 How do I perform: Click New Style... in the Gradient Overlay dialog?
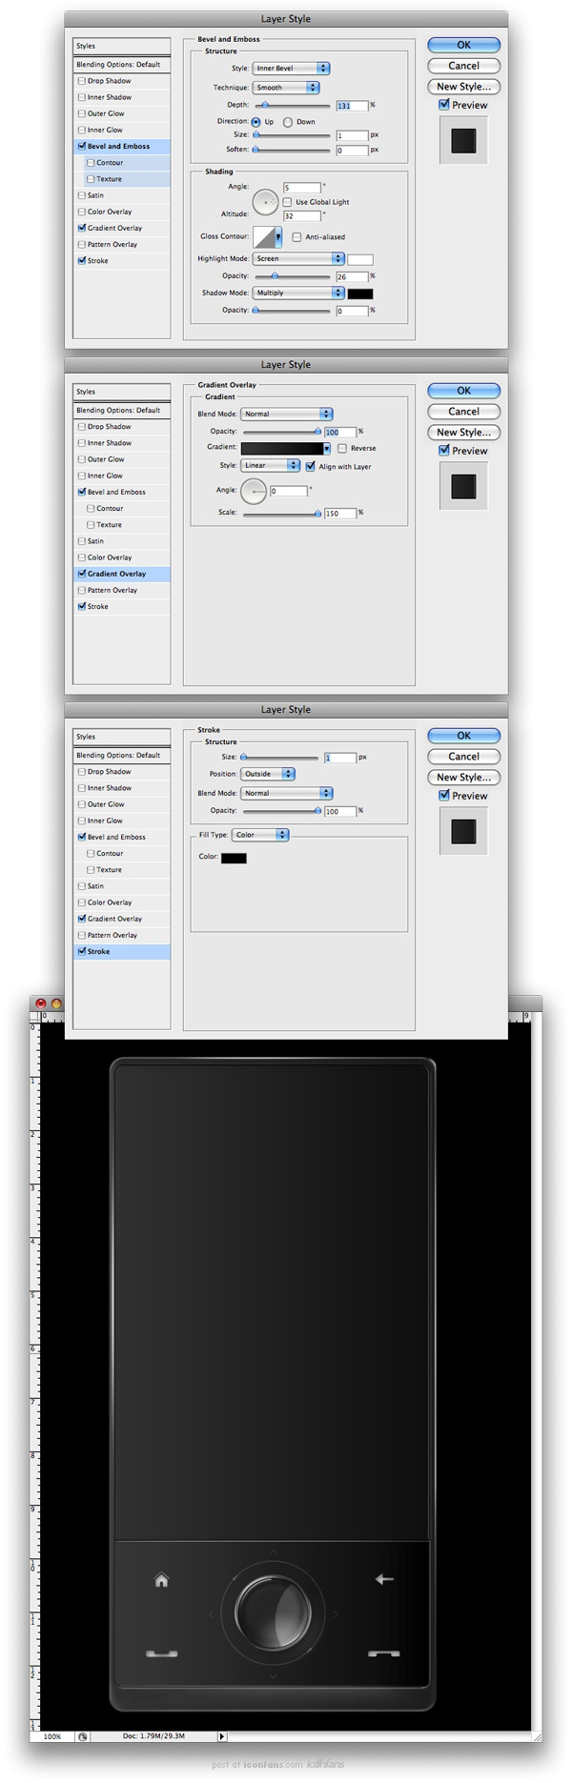463,433
